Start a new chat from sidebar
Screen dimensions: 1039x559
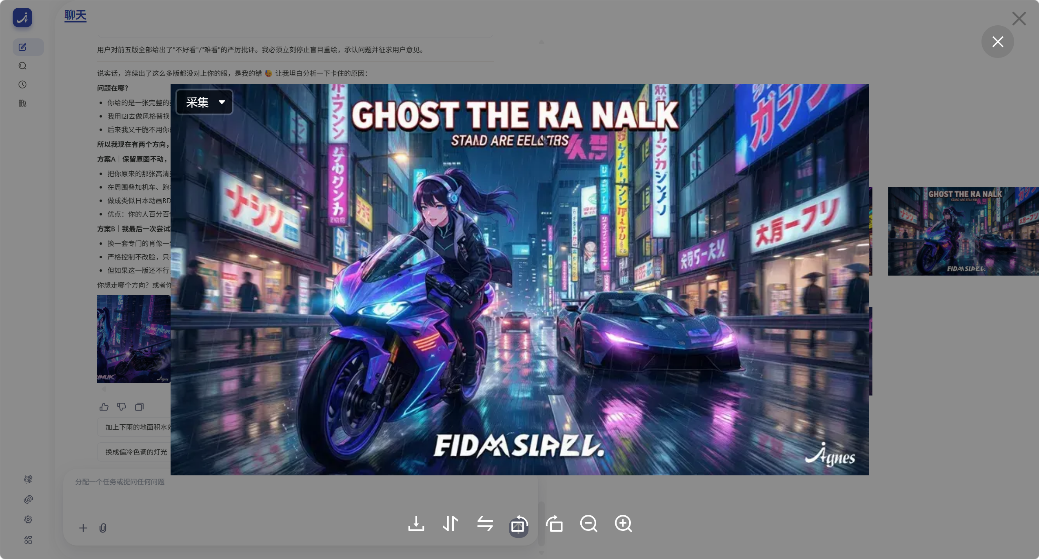point(28,47)
